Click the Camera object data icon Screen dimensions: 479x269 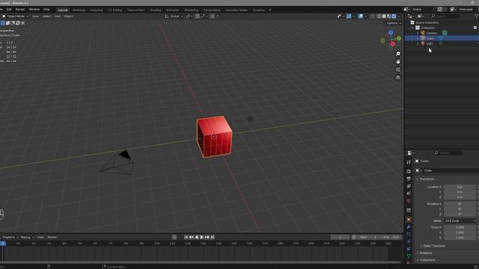[445, 33]
